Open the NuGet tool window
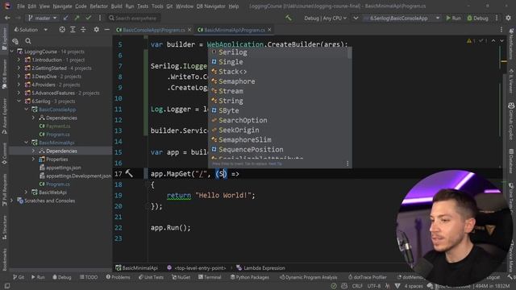The image size is (516, 290). tap(181, 277)
